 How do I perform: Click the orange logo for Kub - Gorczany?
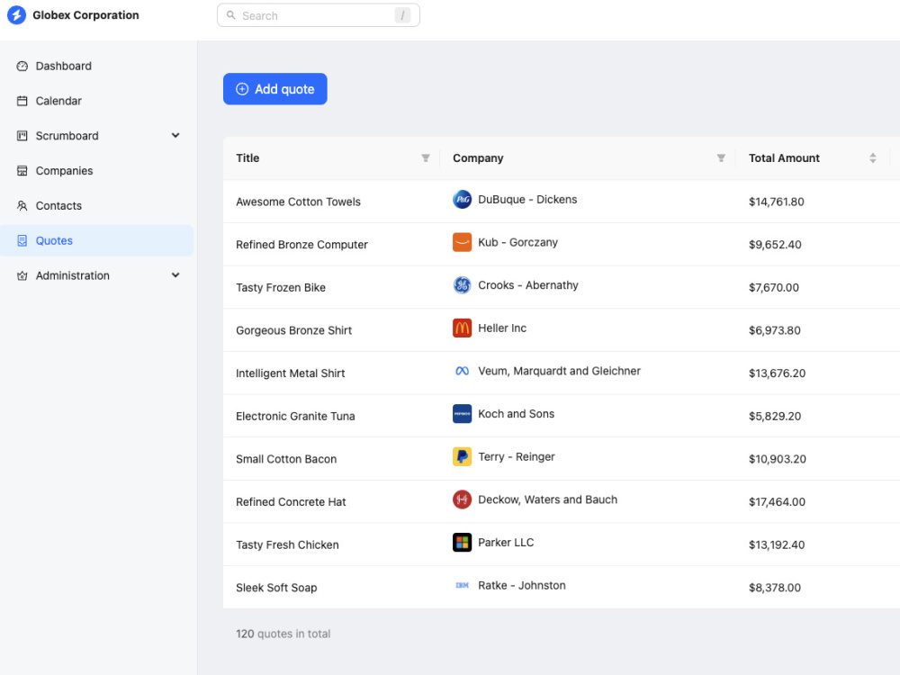click(462, 242)
